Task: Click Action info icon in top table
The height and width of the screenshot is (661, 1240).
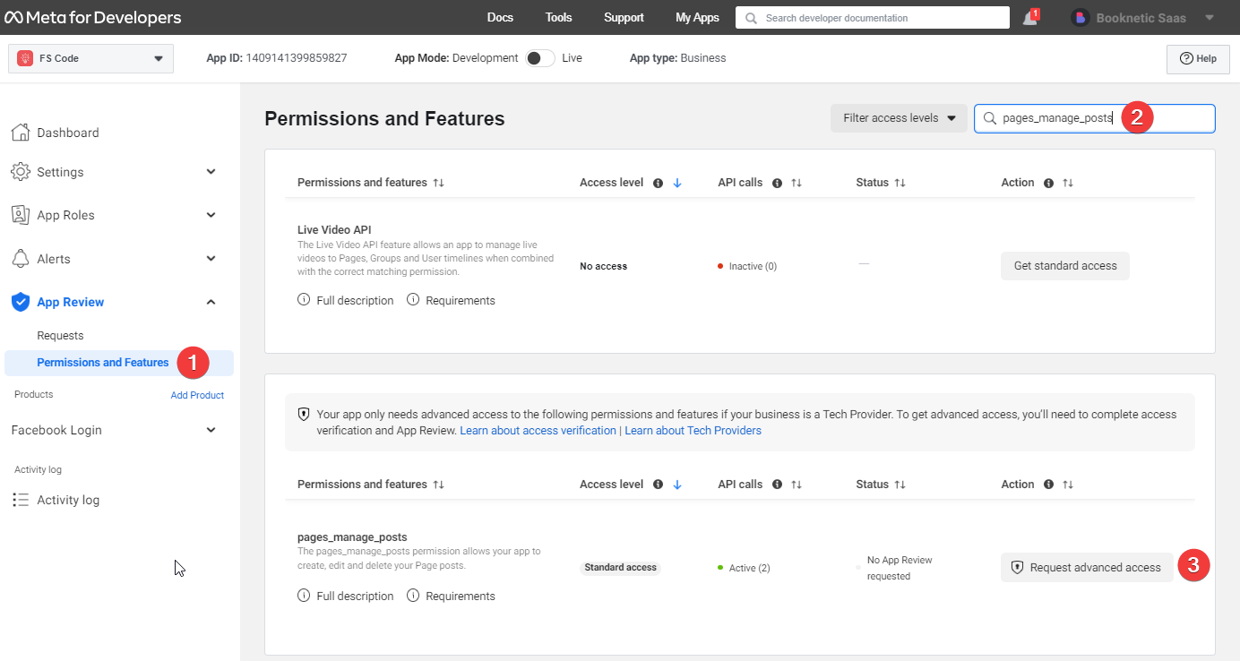Action: 1048,183
